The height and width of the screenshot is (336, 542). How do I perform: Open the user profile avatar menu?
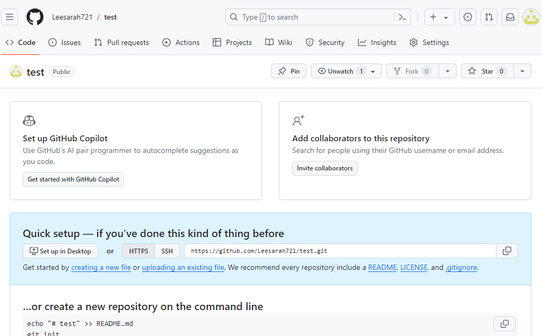click(531, 17)
